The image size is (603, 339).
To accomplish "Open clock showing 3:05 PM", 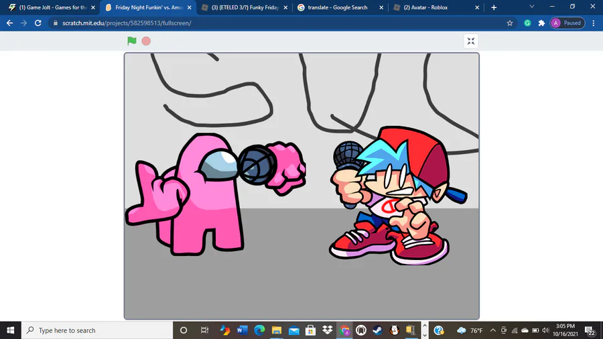I will coord(565,330).
